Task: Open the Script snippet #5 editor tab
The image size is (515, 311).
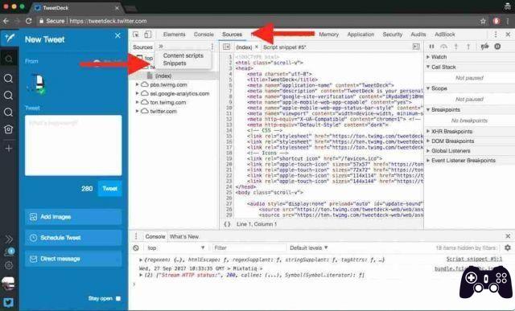Action: (284, 47)
